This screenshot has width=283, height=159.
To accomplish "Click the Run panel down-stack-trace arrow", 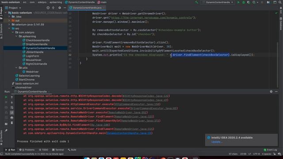I will pos(12,102).
